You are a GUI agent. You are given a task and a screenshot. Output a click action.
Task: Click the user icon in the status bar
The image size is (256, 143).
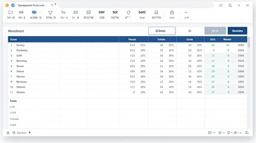246,133
